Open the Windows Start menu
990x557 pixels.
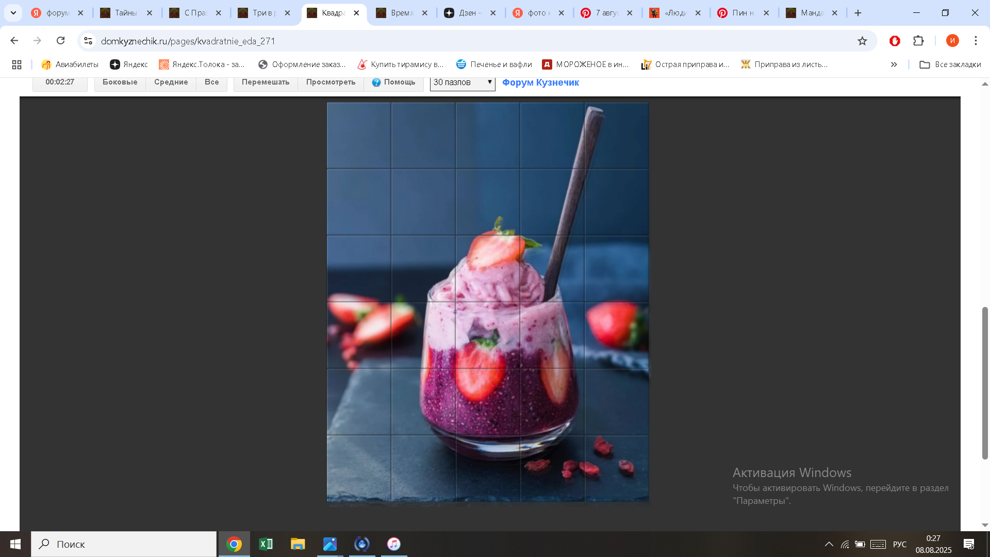click(x=15, y=544)
